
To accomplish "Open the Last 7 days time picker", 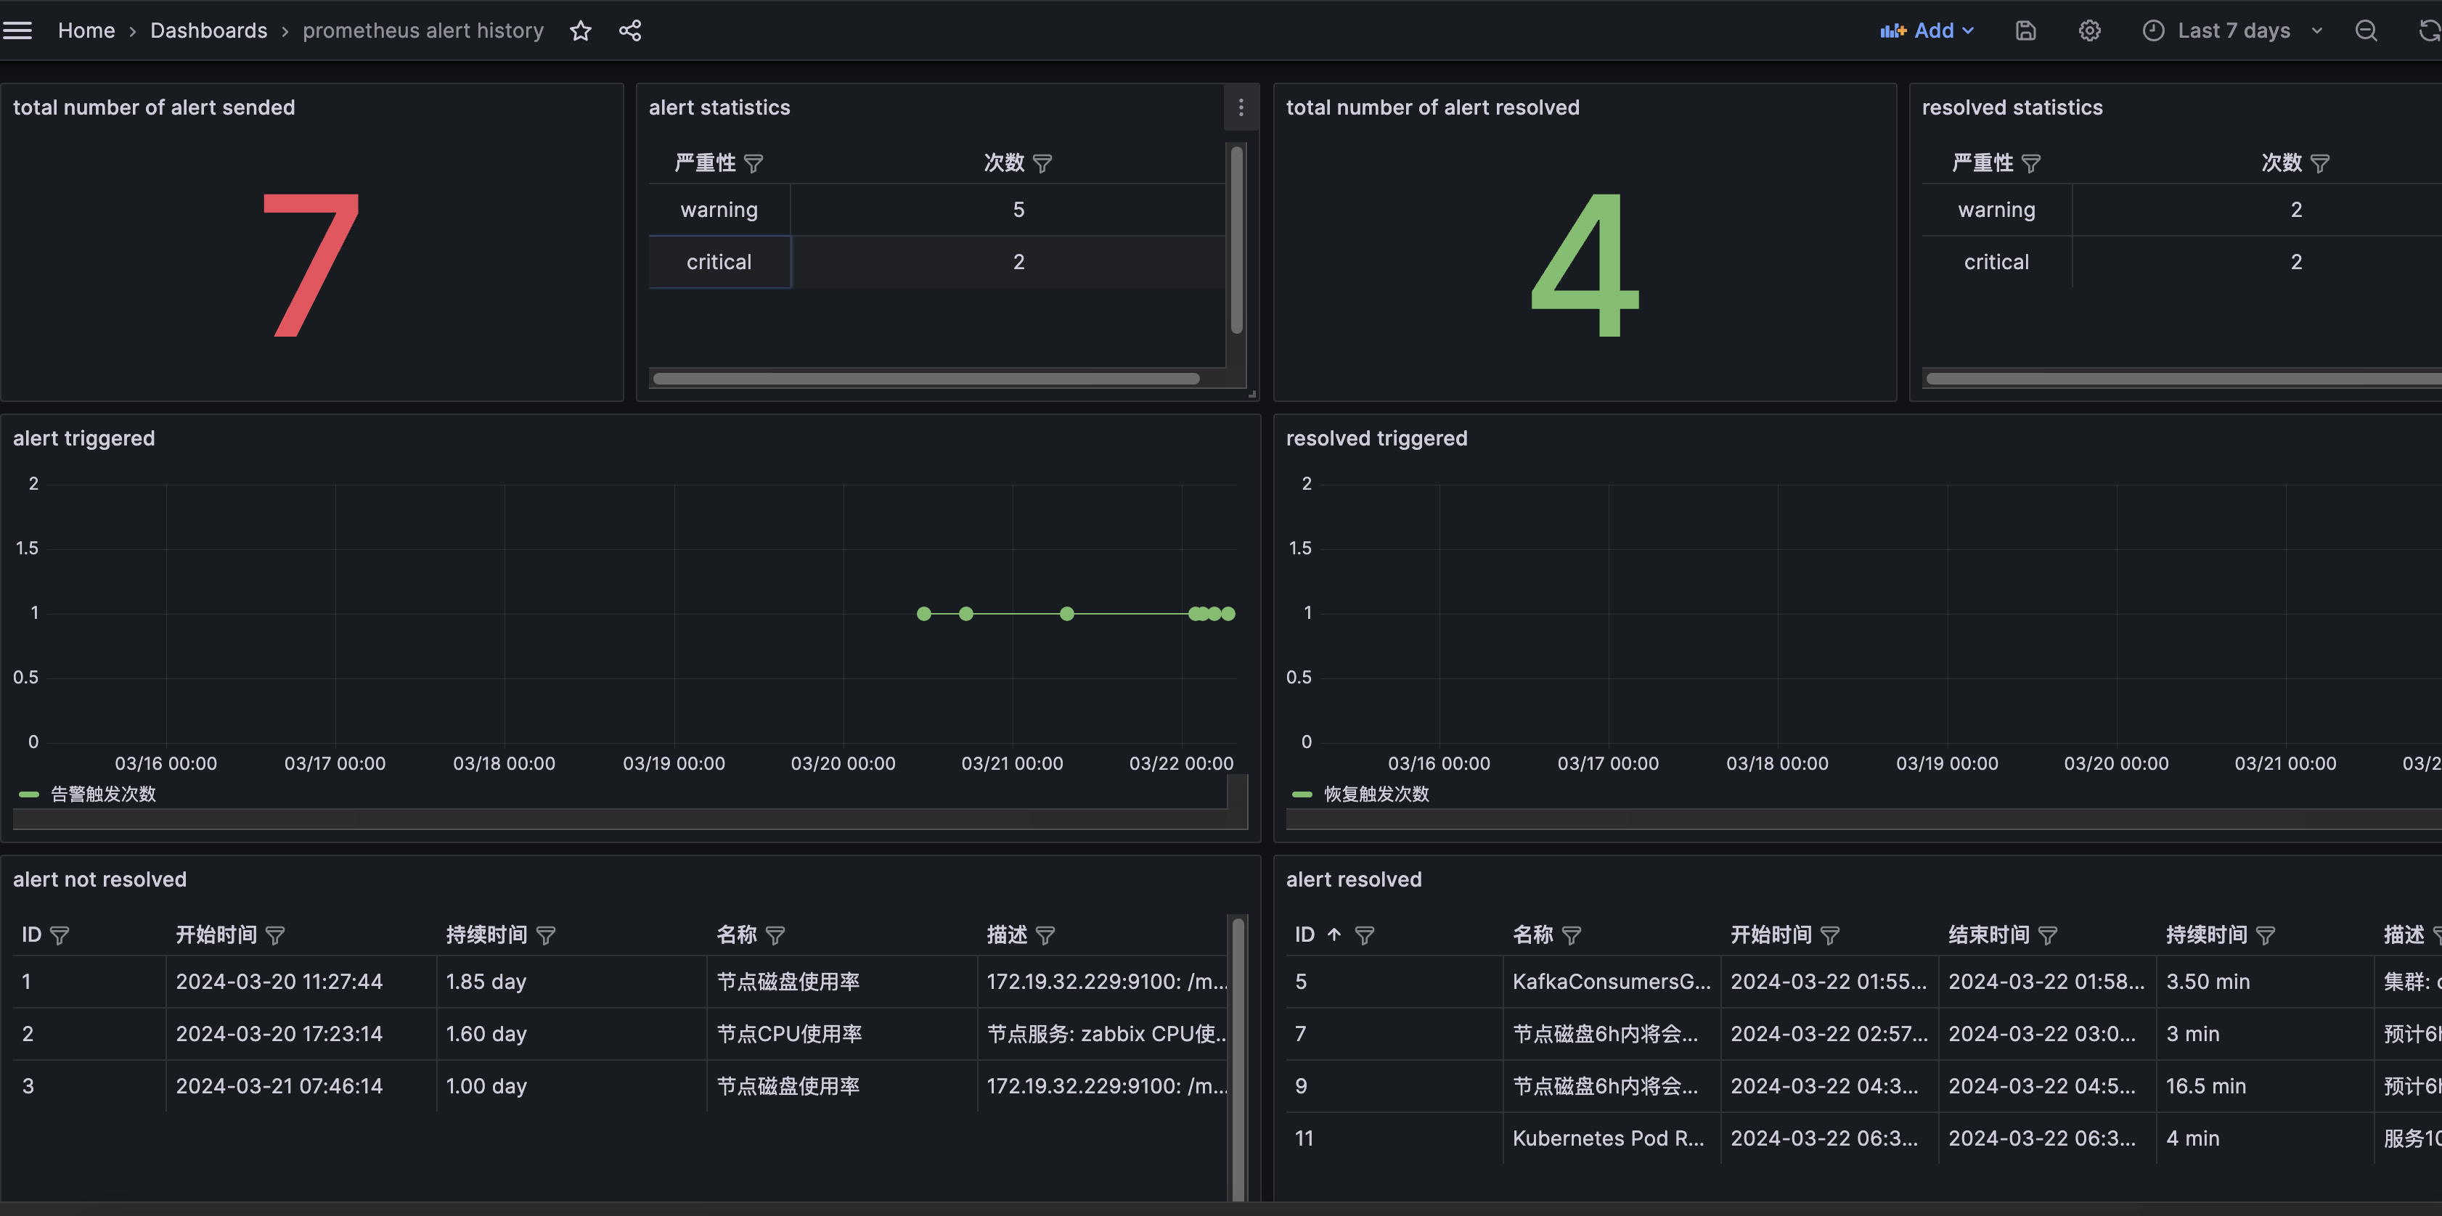I will click(2232, 30).
